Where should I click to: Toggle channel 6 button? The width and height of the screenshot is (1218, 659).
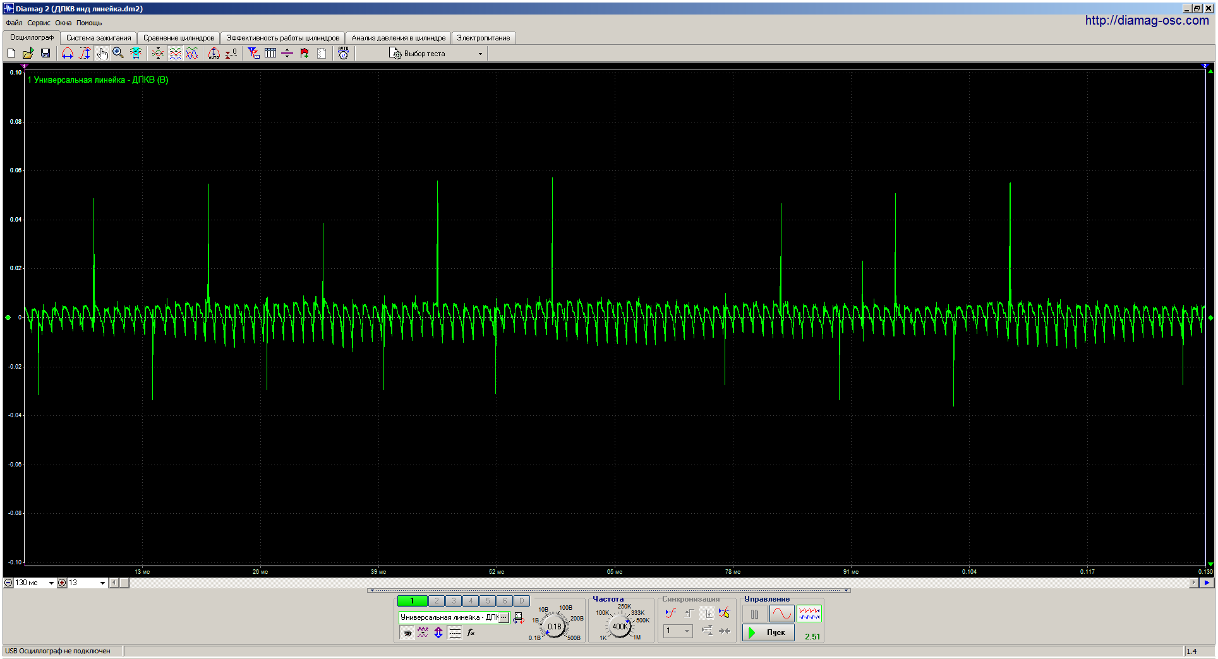click(505, 601)
